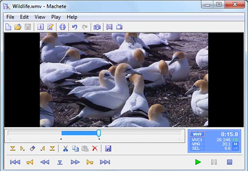Click the selection start marker below slider
Image resolution: width=248 pixels, height=171 pixels.
click(61, 139)
